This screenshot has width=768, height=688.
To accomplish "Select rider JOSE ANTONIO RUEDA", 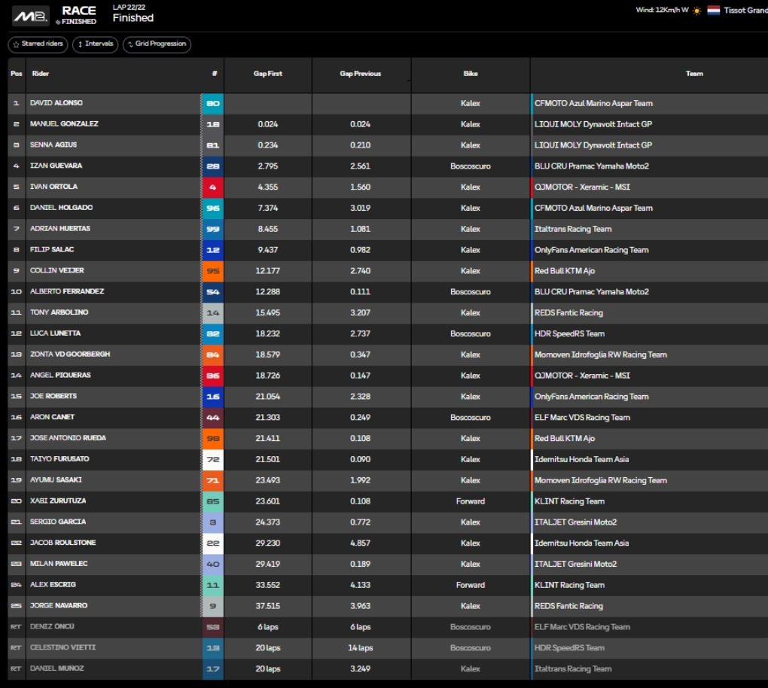I will (68, 438).
